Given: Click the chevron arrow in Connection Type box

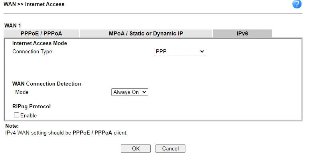Looking at the screenshot, I should point(202,52).
